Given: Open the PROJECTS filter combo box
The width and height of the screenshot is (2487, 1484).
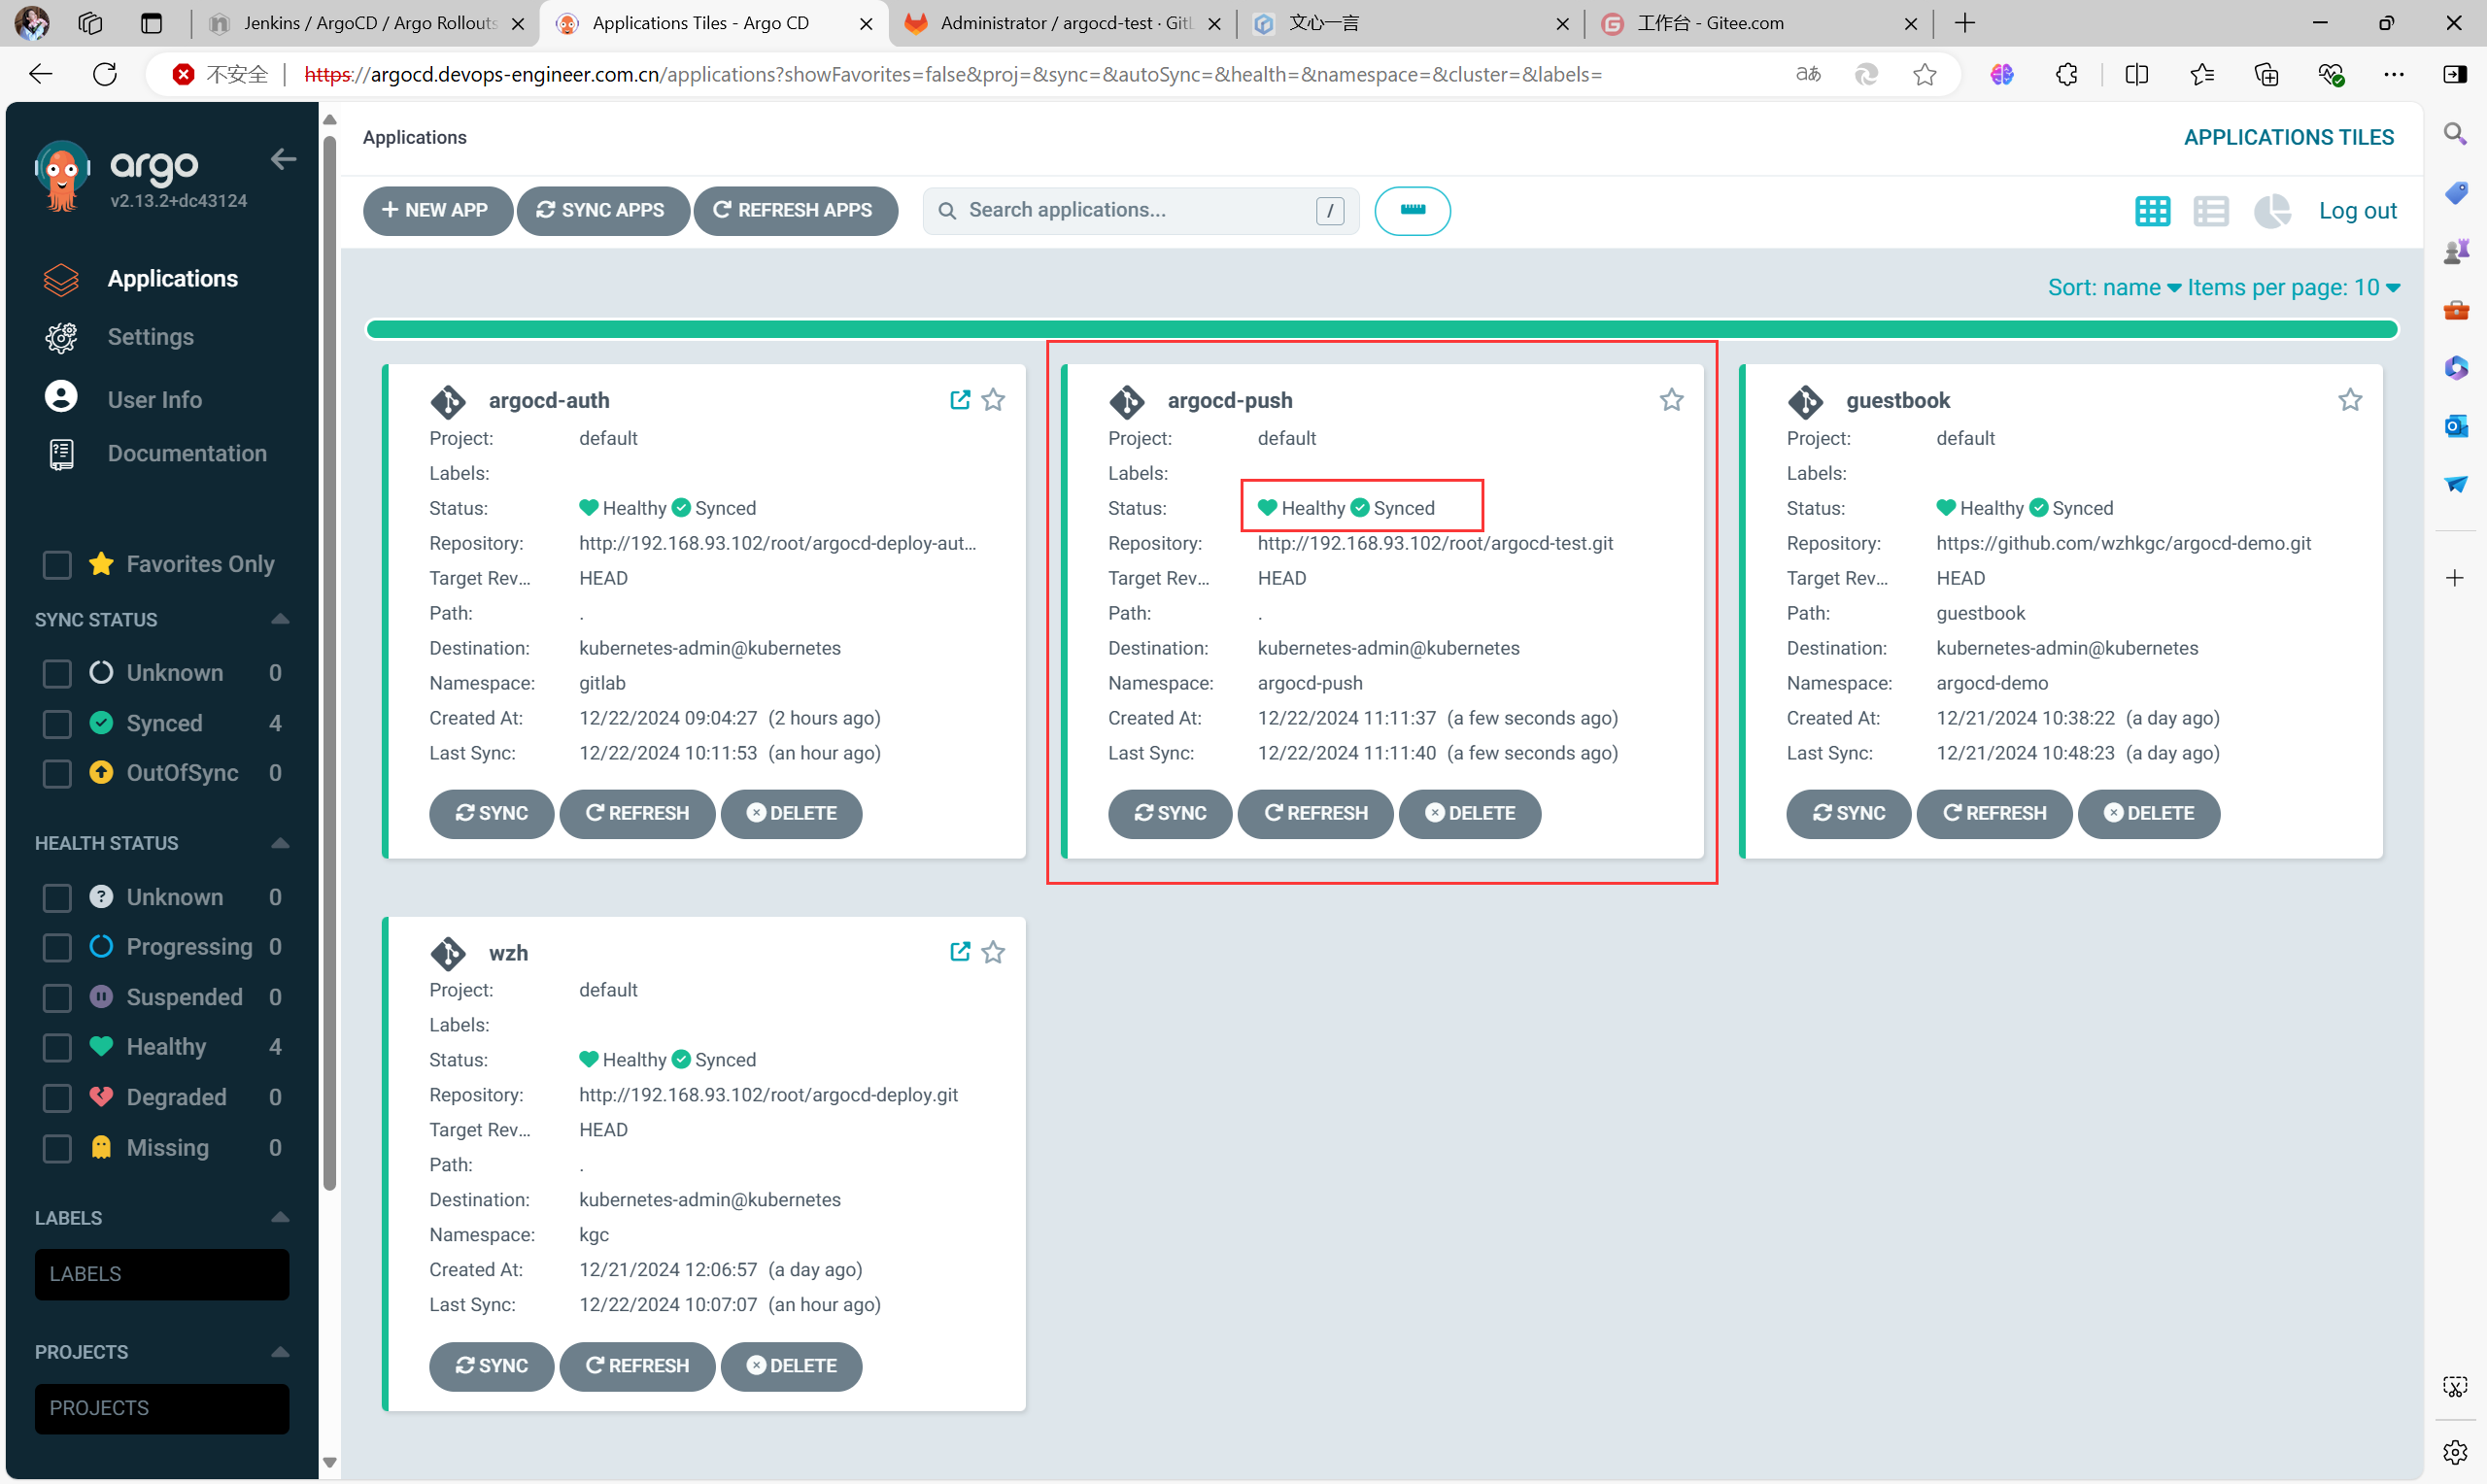Looking at the screenshot, I should click(162, 1408).
